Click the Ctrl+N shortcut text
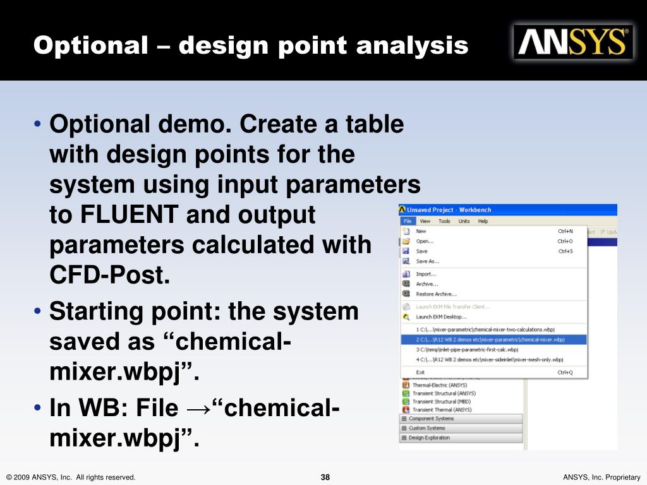This screenshot has height=485, width=647. 565,231
